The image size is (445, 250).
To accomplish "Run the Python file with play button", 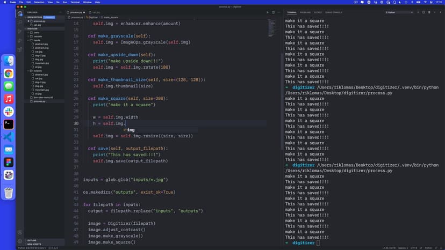I will point(267,12).
